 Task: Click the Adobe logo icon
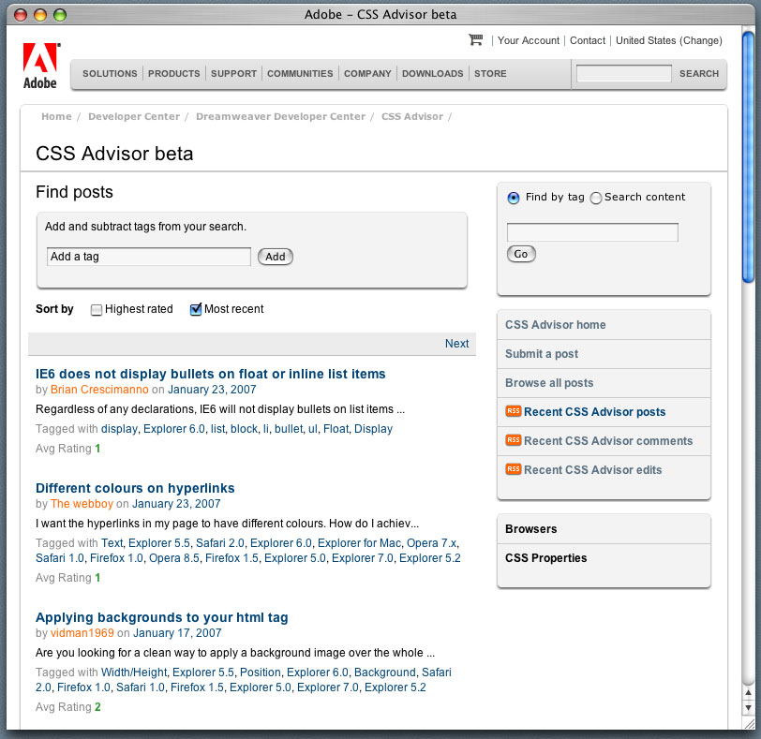click(40, 66)
